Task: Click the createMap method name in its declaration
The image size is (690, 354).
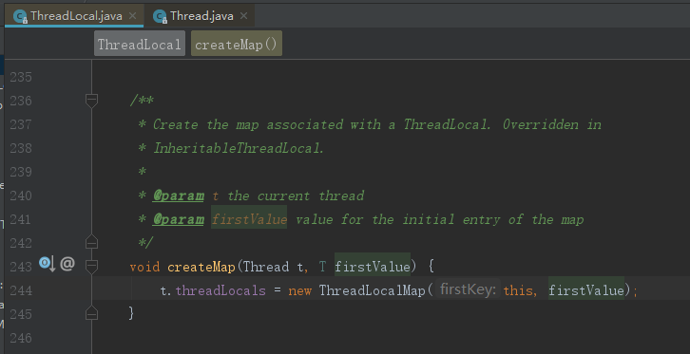Action: coord(201,267)
